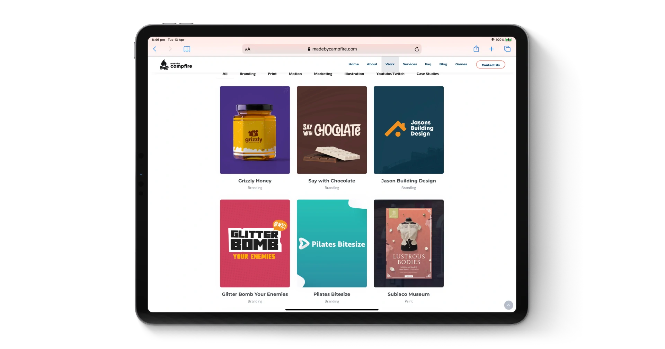Open the Faq nav item
This screenshot has width=665, height=349.
(x=428, y=64)
